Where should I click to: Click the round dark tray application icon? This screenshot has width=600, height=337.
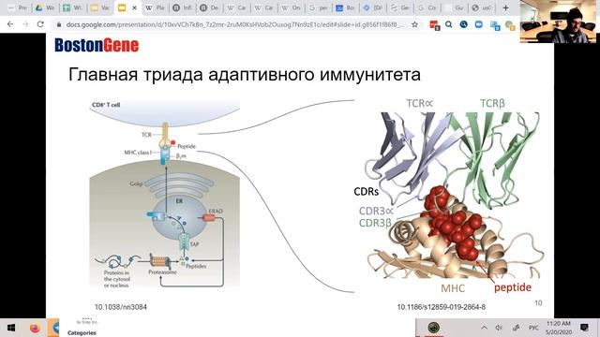point(433,328)
